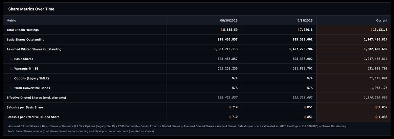
Task: Click the Total Bitcoin Holdings row label
Action: pyautogui.click(x=23, y=30)
